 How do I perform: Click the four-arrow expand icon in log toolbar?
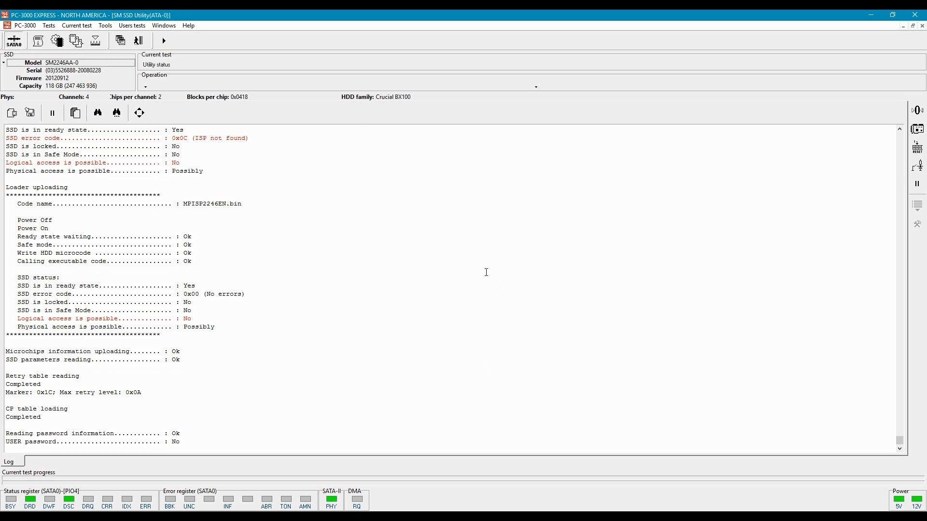(140, 113)
